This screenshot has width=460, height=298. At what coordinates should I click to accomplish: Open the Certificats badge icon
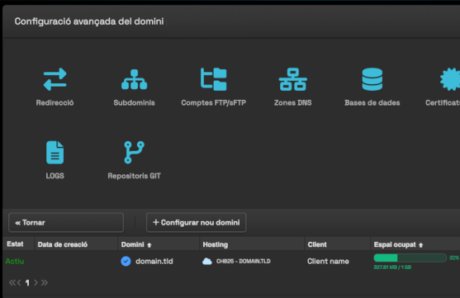pos(450,79)
